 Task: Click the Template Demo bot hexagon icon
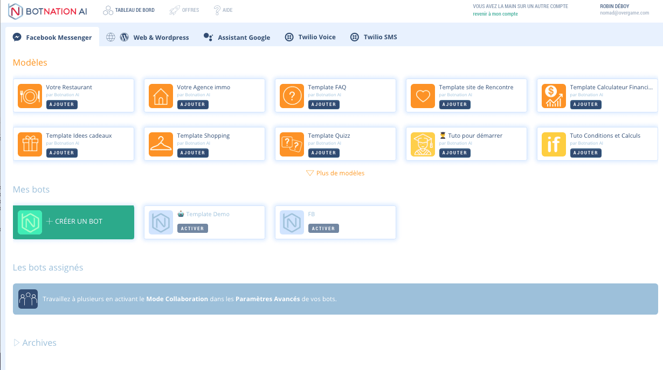(x=161, y=223)
